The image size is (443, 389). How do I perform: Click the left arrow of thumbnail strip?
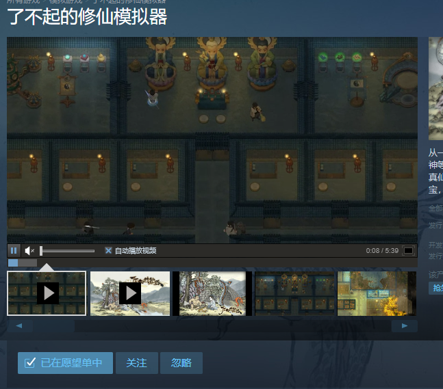tap(19, 326)
